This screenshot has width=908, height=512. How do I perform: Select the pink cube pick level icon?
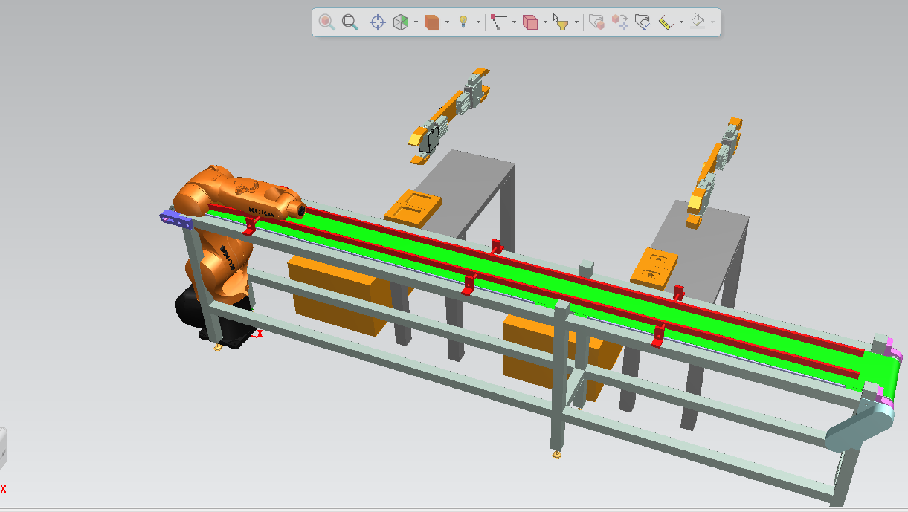[x=530, y=22]
